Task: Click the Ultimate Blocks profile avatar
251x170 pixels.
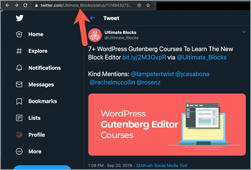Action: click(x=94, y=35)
